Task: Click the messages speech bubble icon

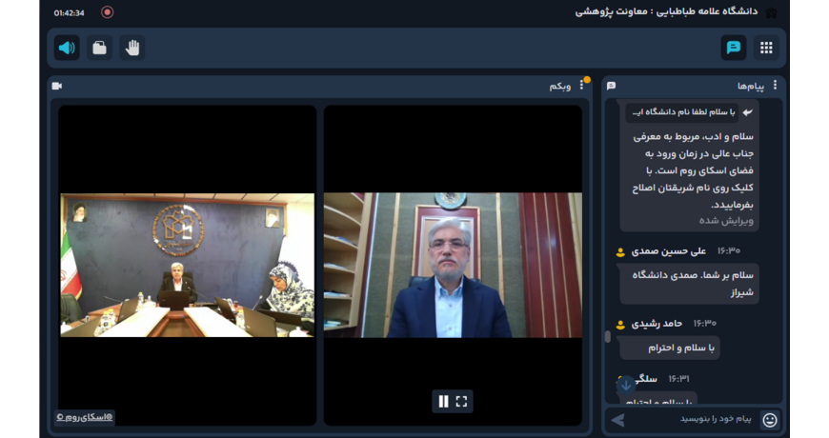Action: pos(611,86)
